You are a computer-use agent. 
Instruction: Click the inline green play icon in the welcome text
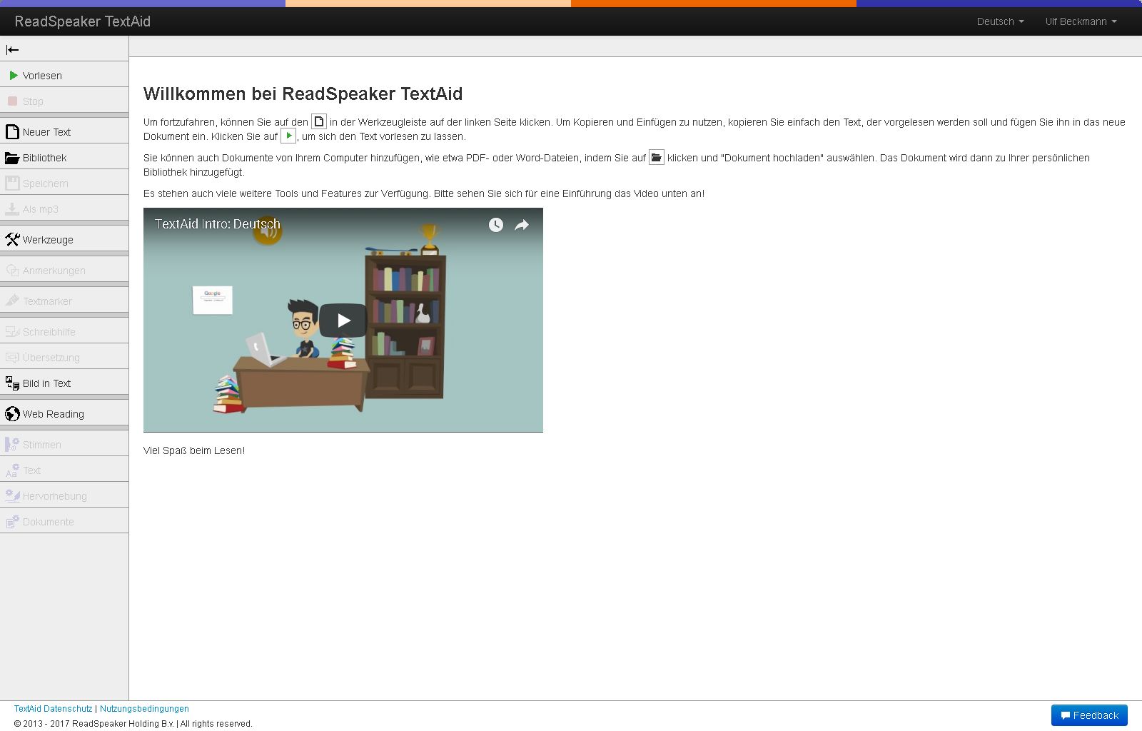[x=288, y=136]
